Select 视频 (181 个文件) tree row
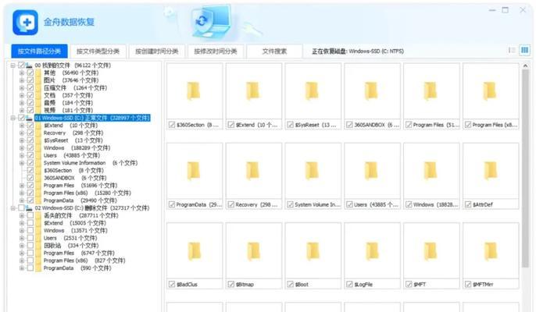Viewport: 536px width, 312px height. pos(69,110)
